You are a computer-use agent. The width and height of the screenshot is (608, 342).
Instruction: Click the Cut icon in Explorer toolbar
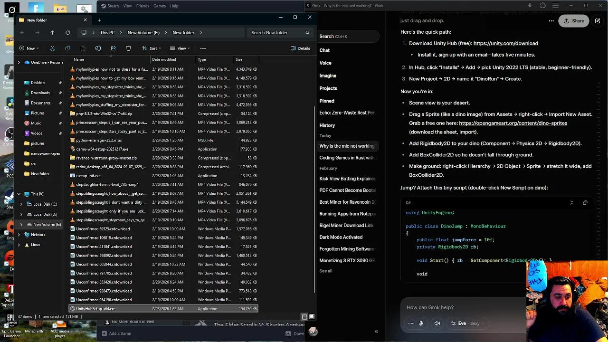(52, 48)
